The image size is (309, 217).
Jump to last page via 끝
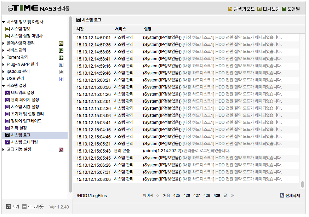tap(225, 195)
